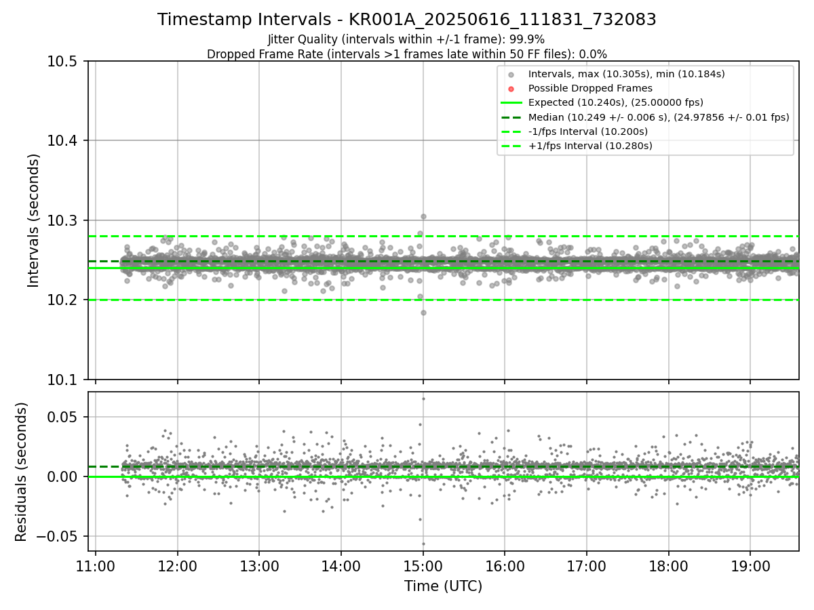
Task: Click the 13:00 time tick label
Action: (259, 565)
